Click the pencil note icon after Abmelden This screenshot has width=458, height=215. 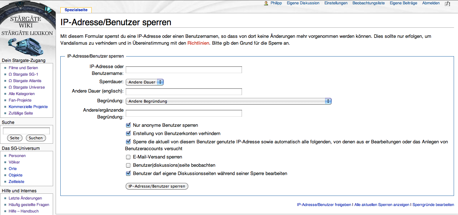coord(447,3)
